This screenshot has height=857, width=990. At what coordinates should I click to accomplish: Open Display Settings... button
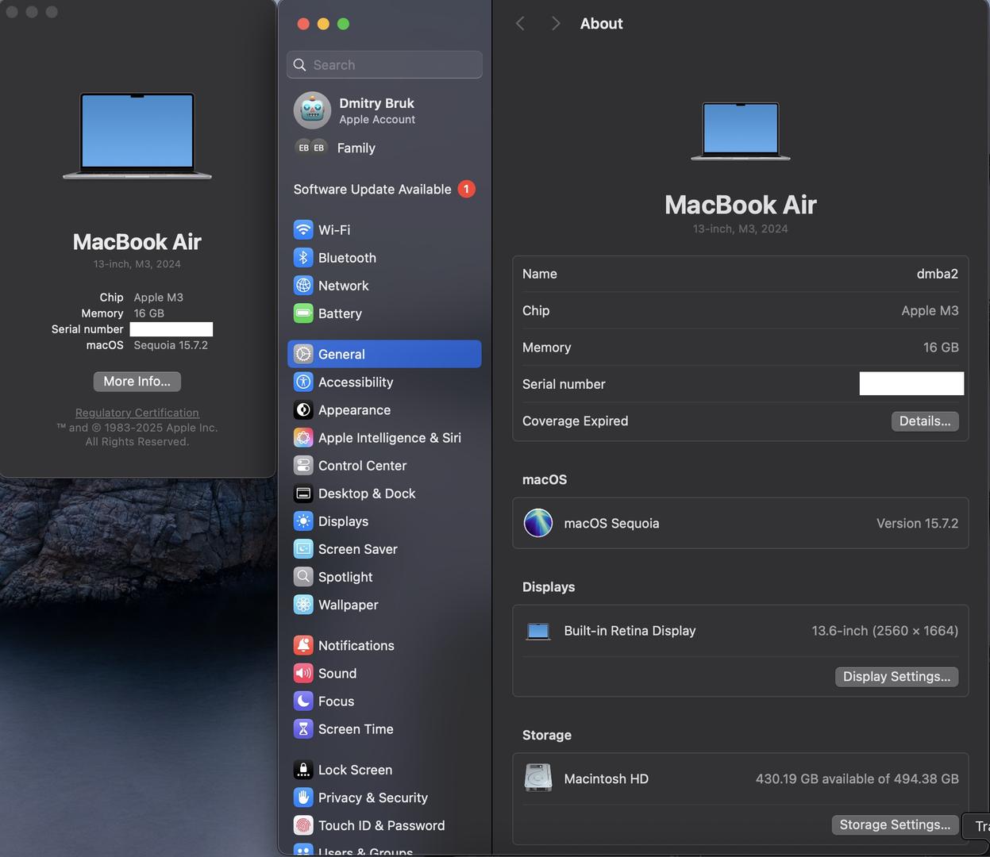pos(896,677)
